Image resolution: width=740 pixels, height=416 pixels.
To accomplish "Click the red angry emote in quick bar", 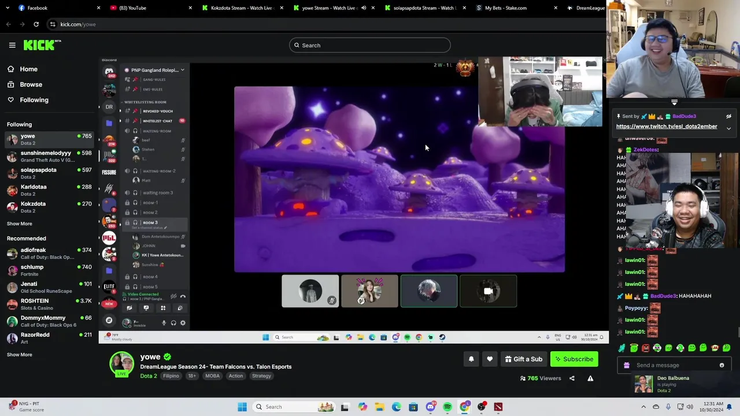I will [x=645, y=348].
